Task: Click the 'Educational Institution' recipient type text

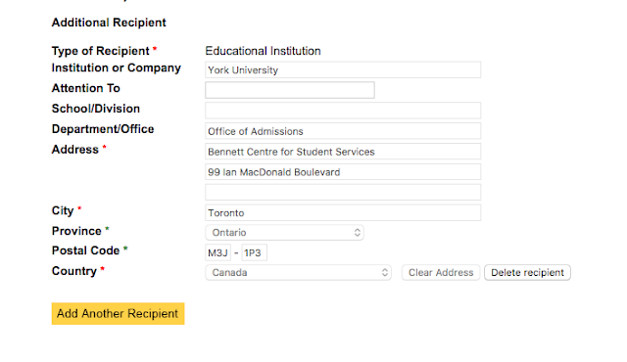Action: [263, 51]
